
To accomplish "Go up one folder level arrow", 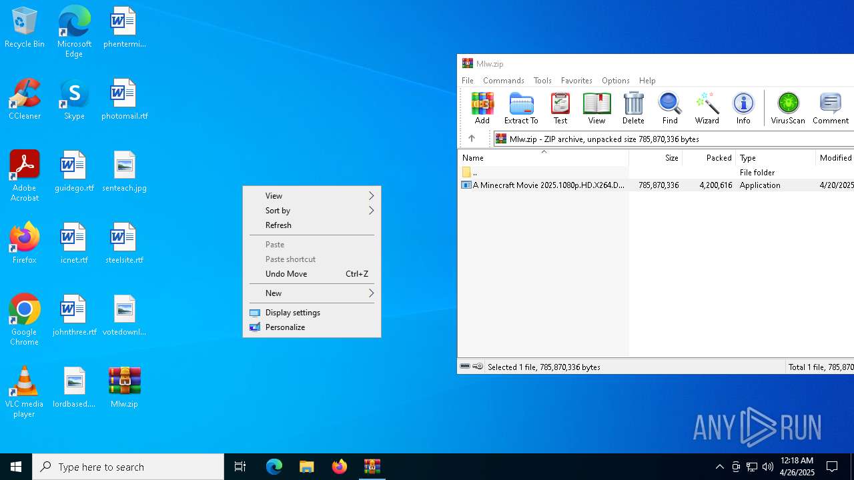I will 472,139.
